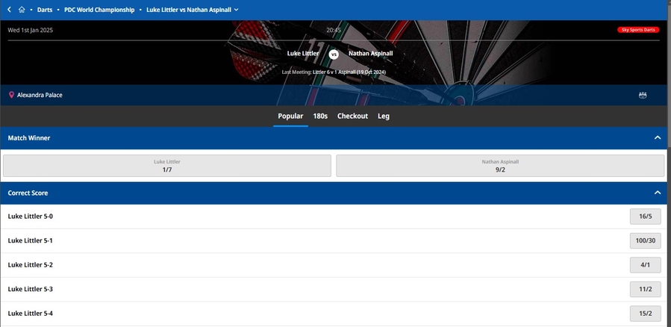Image resolution: width=671 pixels, height=327 pixels.
Task: Switch to the Leg tab
Action: pos(384,116)
